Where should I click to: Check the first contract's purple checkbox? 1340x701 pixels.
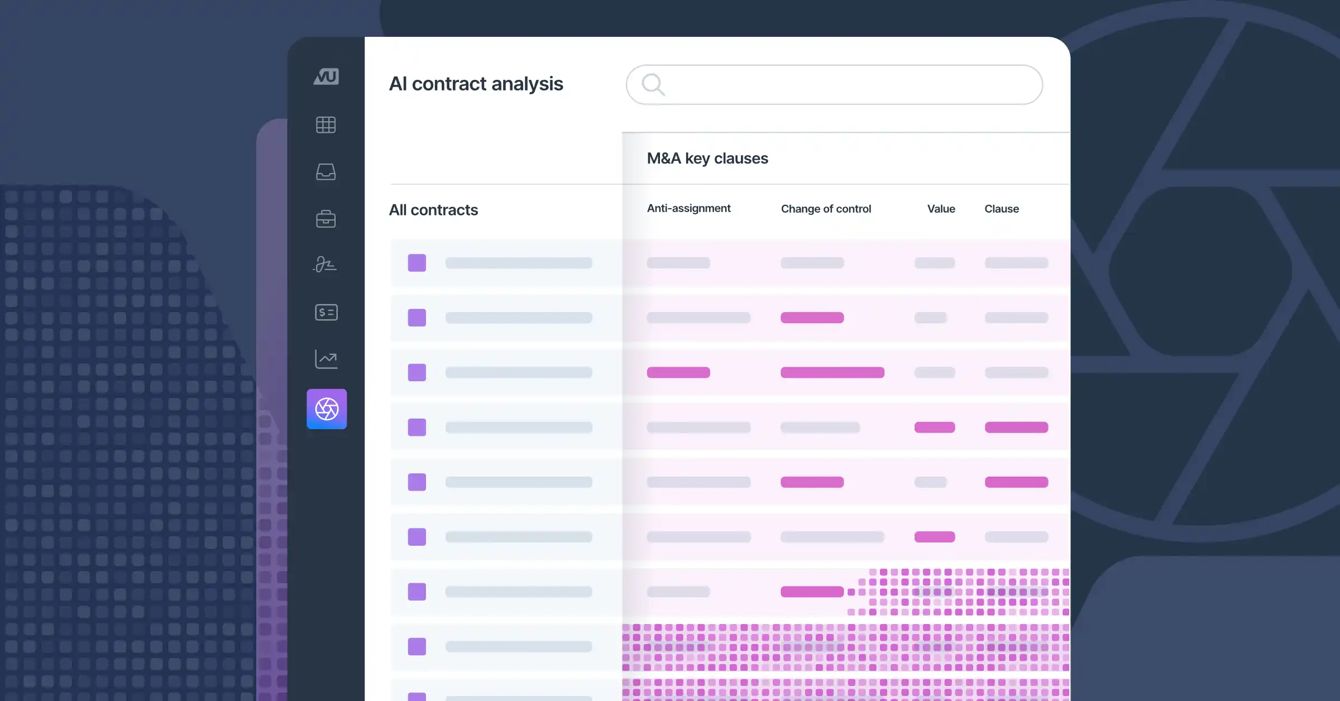click(x=417, y=263)
